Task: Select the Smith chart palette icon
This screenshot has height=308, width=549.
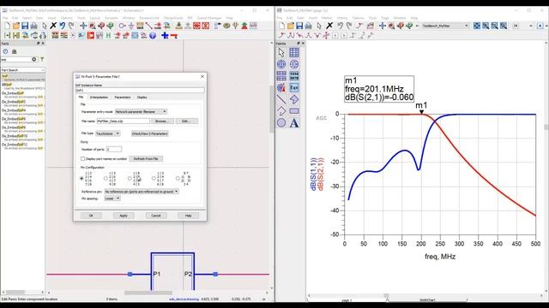Action: coord(294,64)
